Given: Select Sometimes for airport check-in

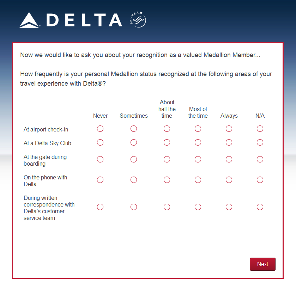Looking at the screenshot, I should click(134, 129).
